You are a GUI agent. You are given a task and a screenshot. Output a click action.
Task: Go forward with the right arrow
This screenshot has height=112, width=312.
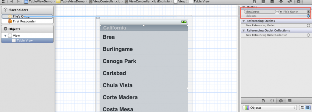[x=18, y=2]
